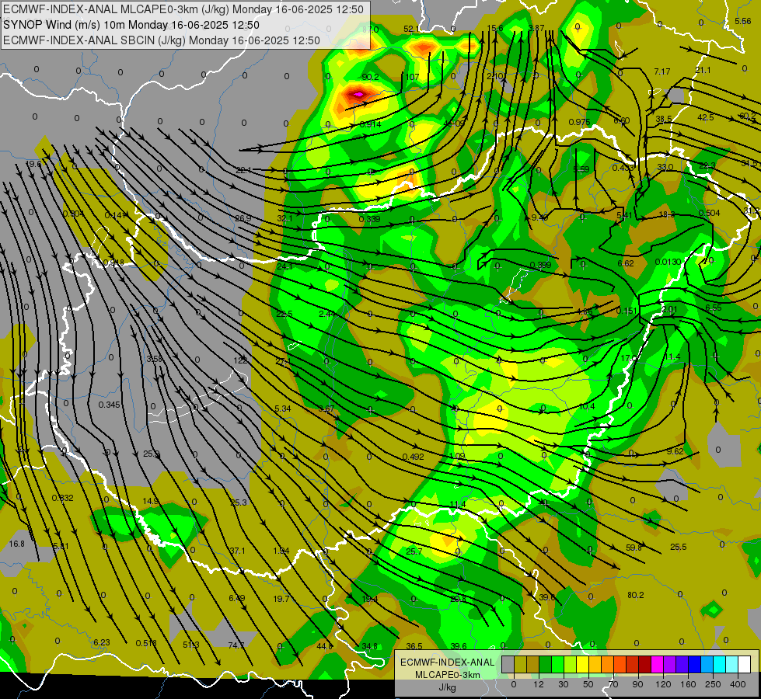Click the map value 14.9
The height and width of the screenshot is (699, 761).
pos(151,502)
